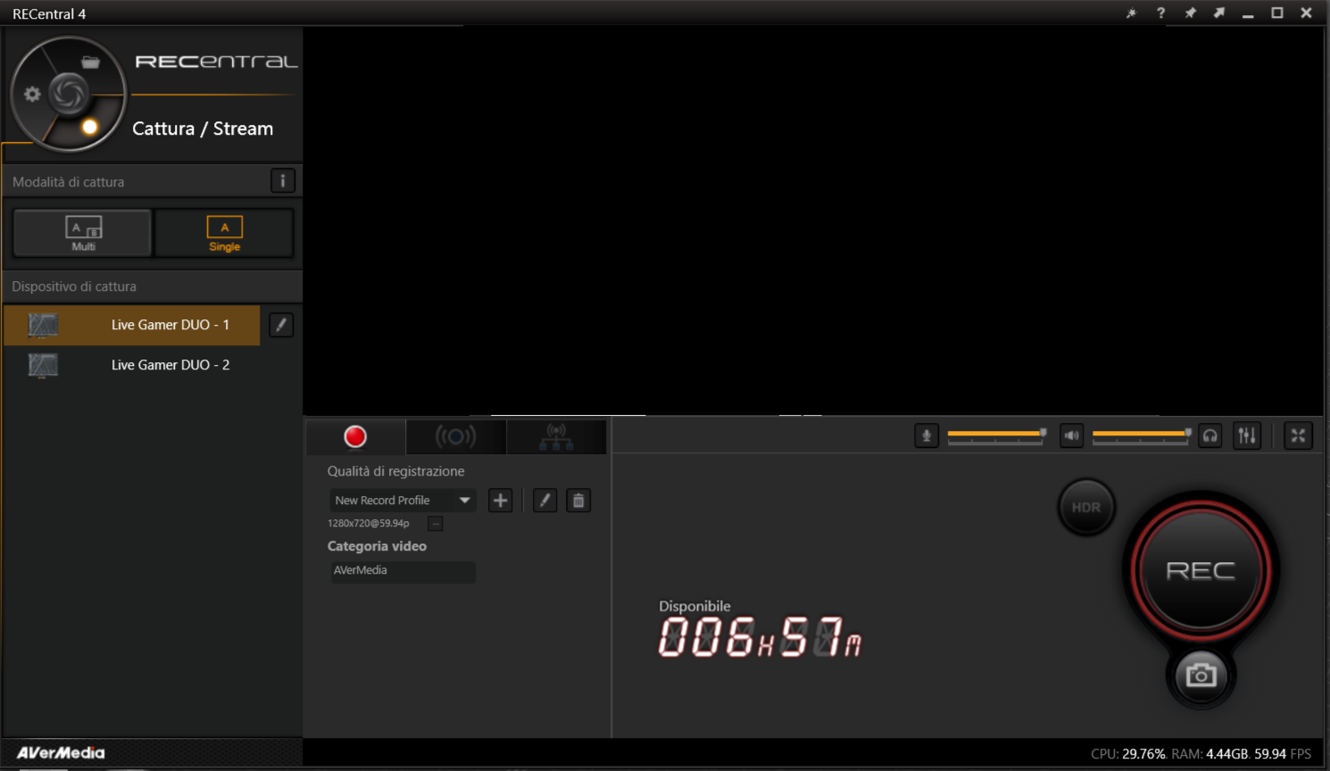The height and width of the screenshot is (771, 1330).
Task: Switch to Multi capture mode
Action: pos(82,233)
